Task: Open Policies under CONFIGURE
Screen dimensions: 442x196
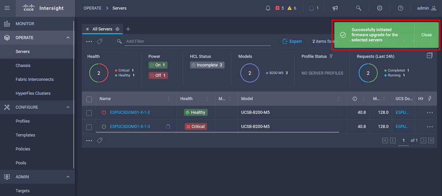Action: [23, 149]
